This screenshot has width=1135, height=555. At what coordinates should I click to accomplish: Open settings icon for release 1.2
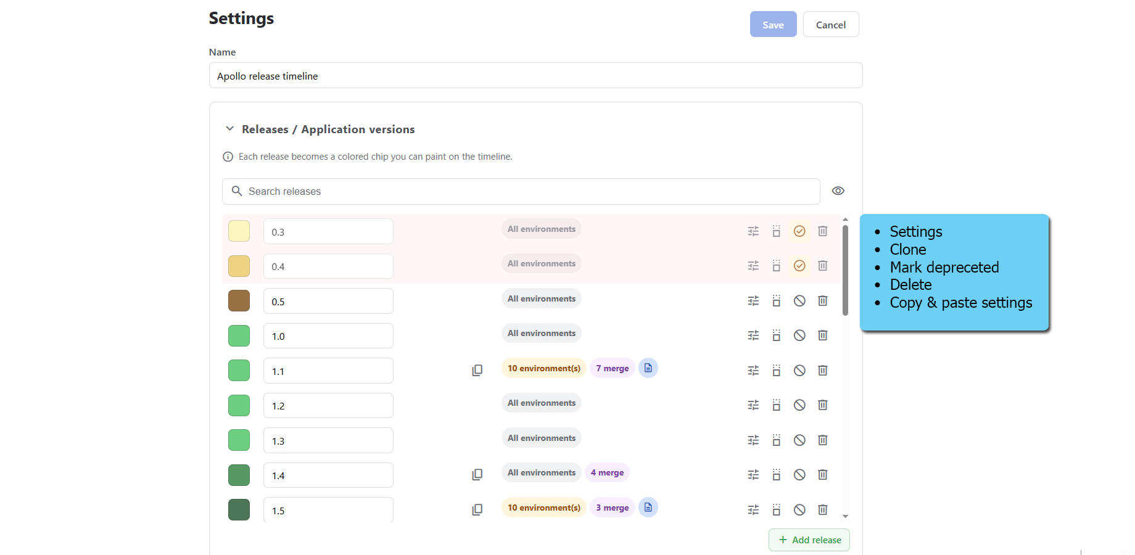click(753, 405)
